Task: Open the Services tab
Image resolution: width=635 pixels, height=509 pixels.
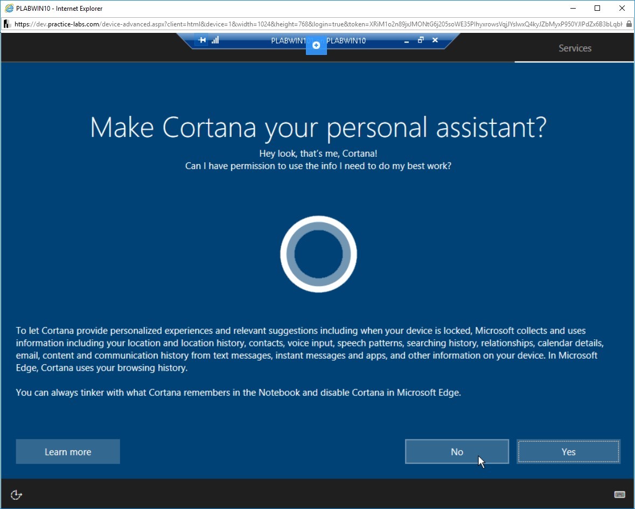Action: 575,48
